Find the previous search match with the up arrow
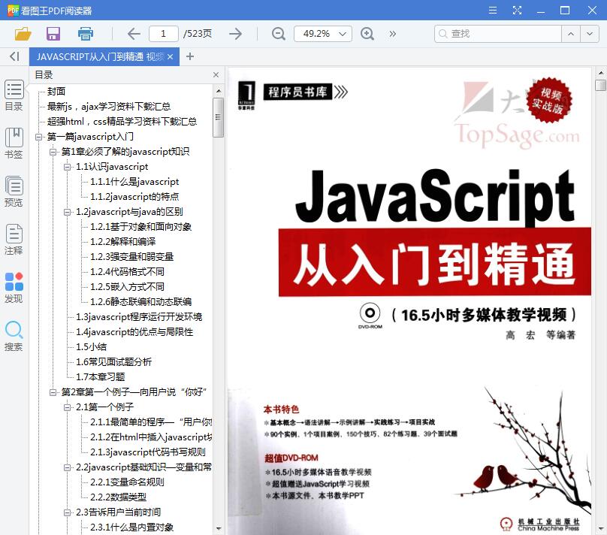Screen dimensions: 607x535 [x=571, y=34]
